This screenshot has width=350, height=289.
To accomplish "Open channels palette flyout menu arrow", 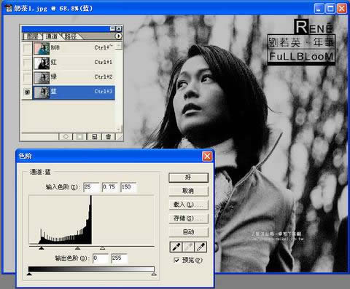I will [118, 36].
